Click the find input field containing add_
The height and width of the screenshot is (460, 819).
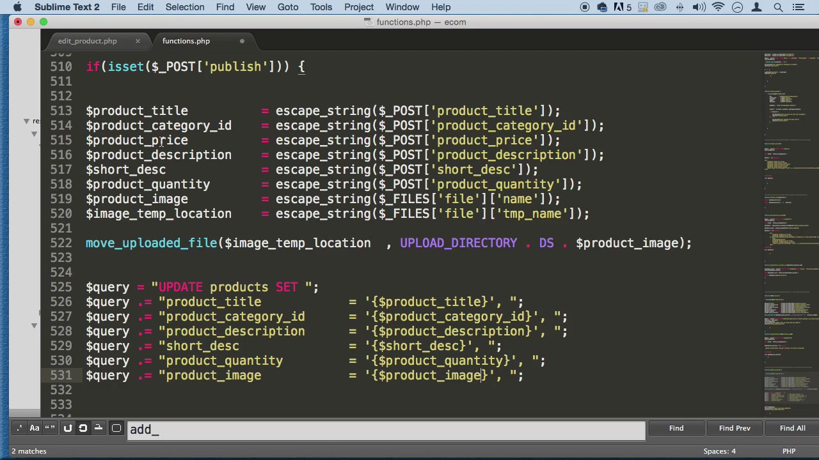tap(386, 429)
